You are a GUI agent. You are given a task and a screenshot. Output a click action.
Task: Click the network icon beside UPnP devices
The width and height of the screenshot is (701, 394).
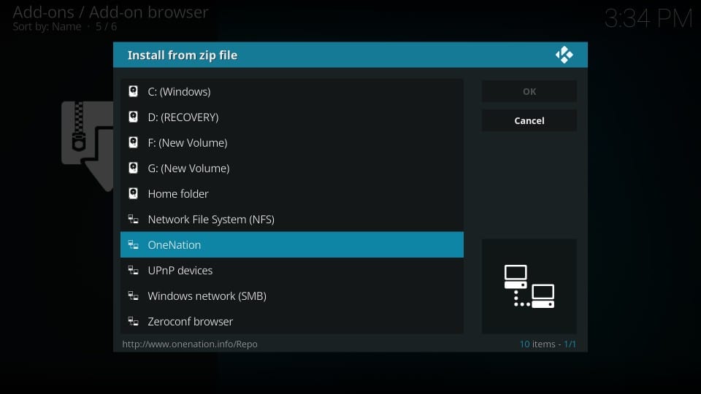[133, 270]
